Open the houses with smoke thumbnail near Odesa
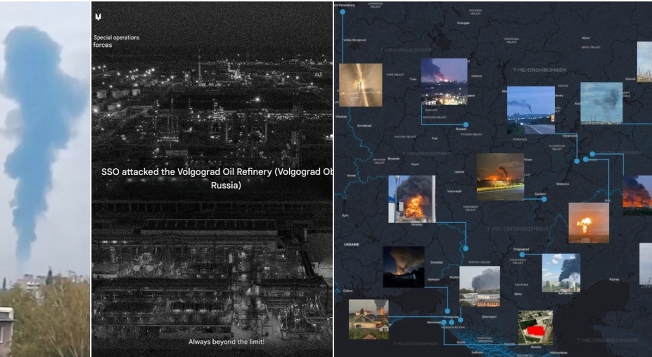The height and width of the screenshot is (357, 652). (368, 319)
